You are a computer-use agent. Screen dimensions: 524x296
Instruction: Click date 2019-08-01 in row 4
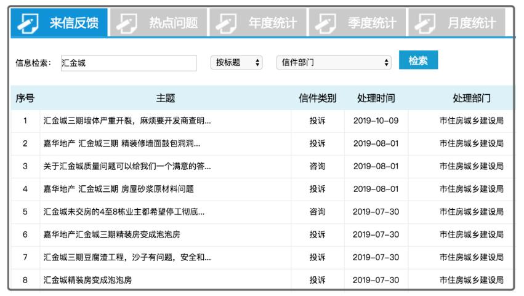point(376,189)
